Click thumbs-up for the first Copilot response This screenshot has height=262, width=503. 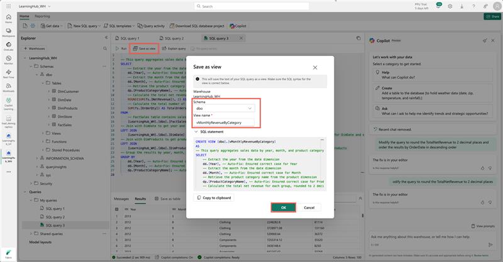[x=482, y=168]
